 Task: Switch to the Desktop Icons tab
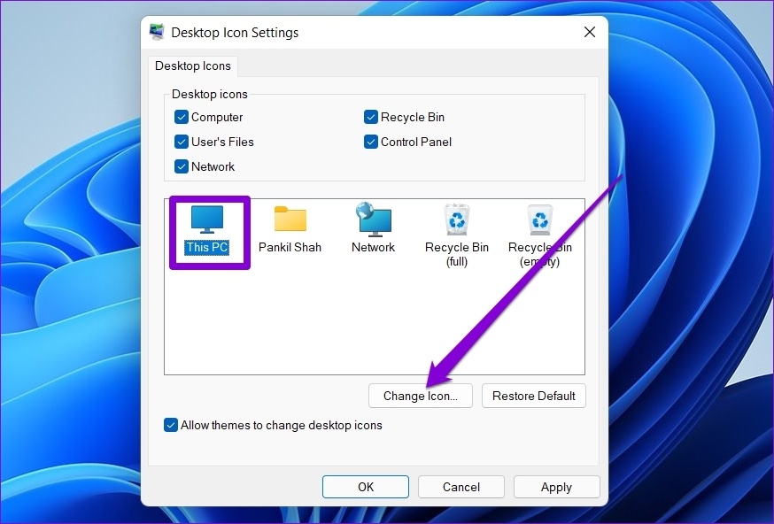(x=193, y=65)
